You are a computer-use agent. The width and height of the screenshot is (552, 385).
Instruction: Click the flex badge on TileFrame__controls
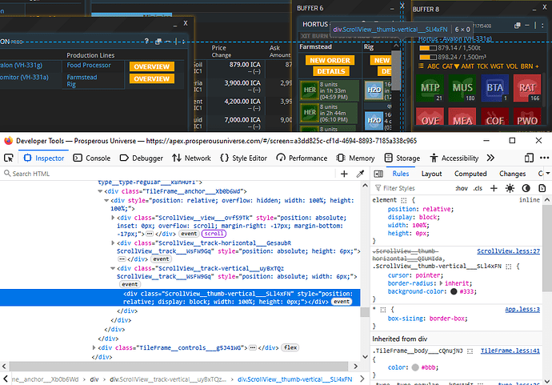coord(290,347)
